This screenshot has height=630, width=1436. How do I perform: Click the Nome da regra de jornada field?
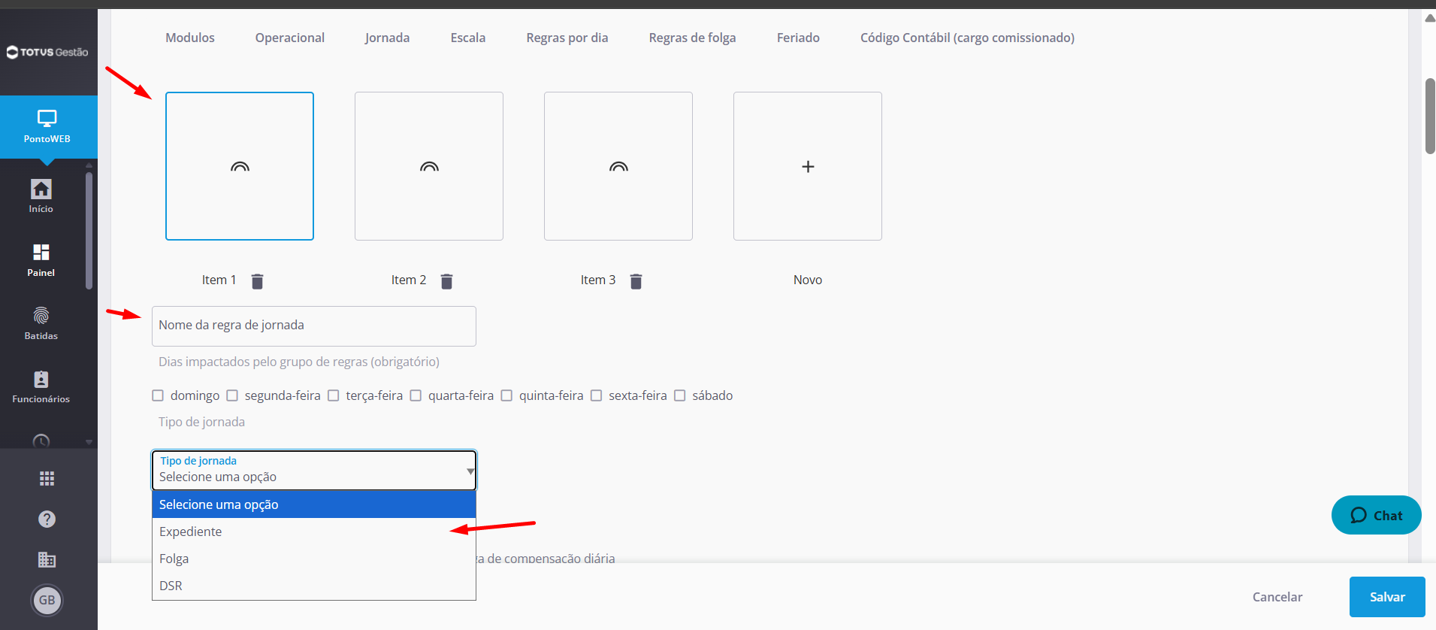pyautogui.click(x=314, y=326)
